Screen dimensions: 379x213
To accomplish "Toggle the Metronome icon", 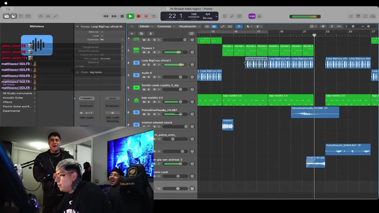I will coord(259,16).
